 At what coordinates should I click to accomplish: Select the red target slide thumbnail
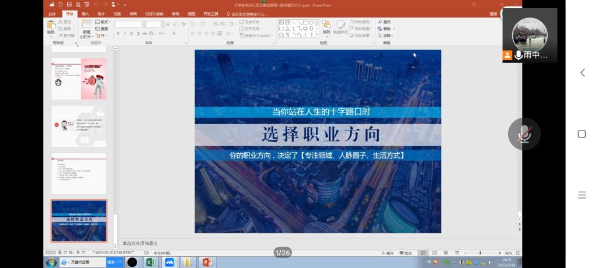79,79
